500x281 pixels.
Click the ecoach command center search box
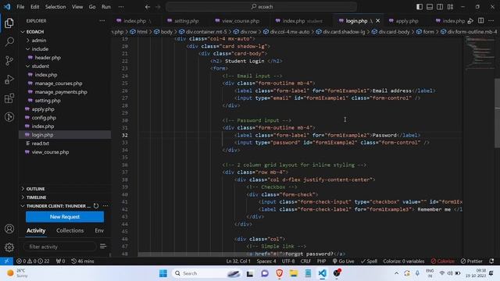[261, 7]
